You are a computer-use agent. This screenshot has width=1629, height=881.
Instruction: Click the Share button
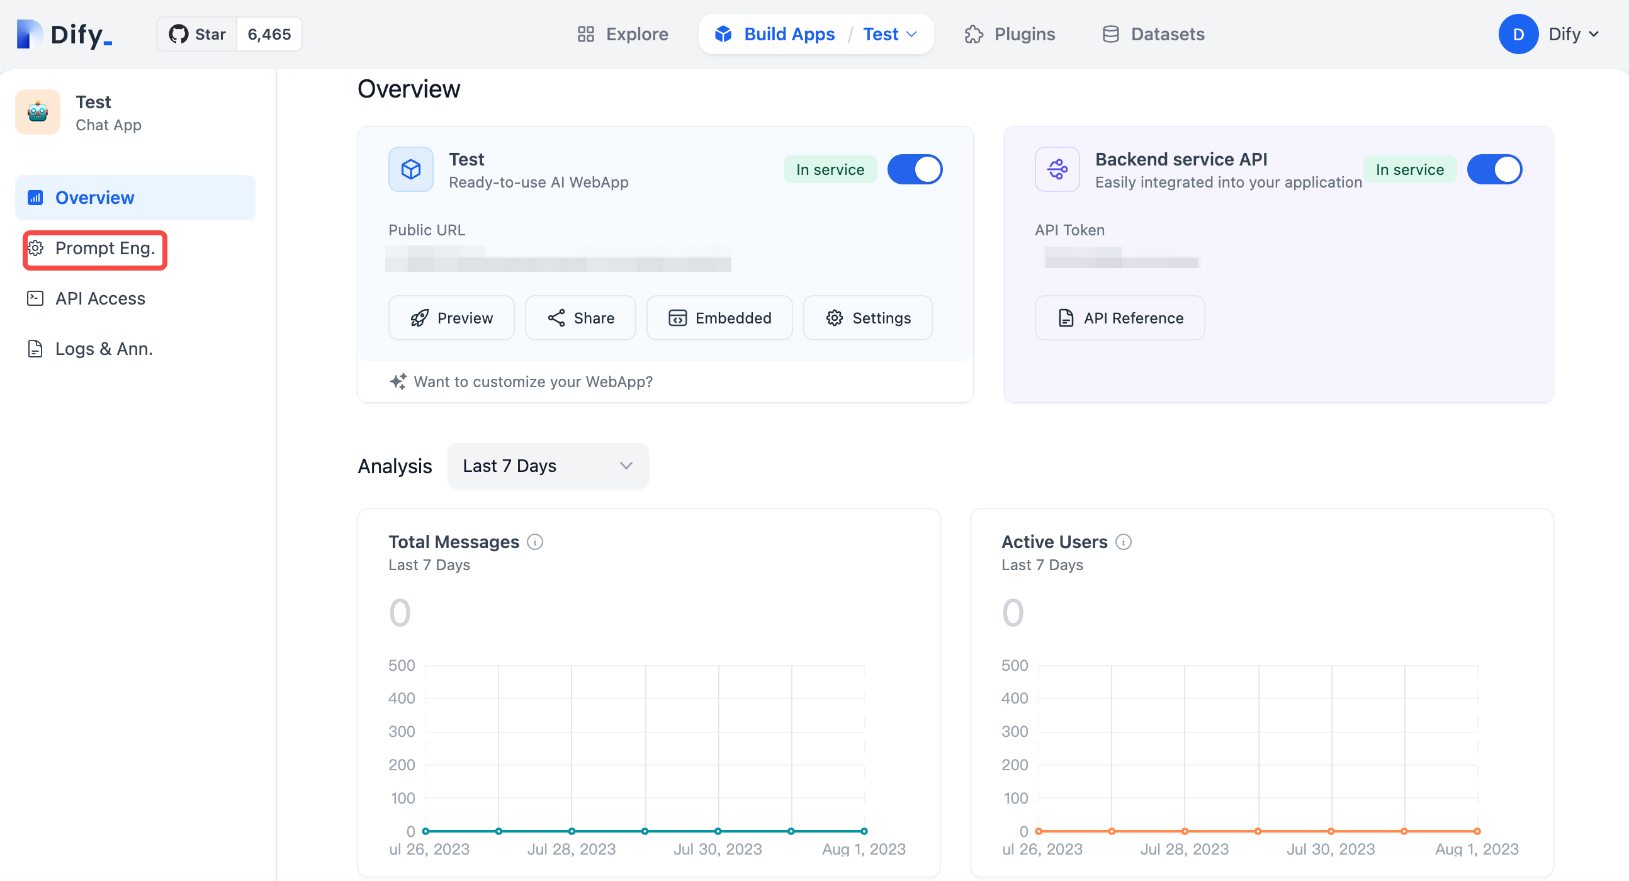[580, 318]
